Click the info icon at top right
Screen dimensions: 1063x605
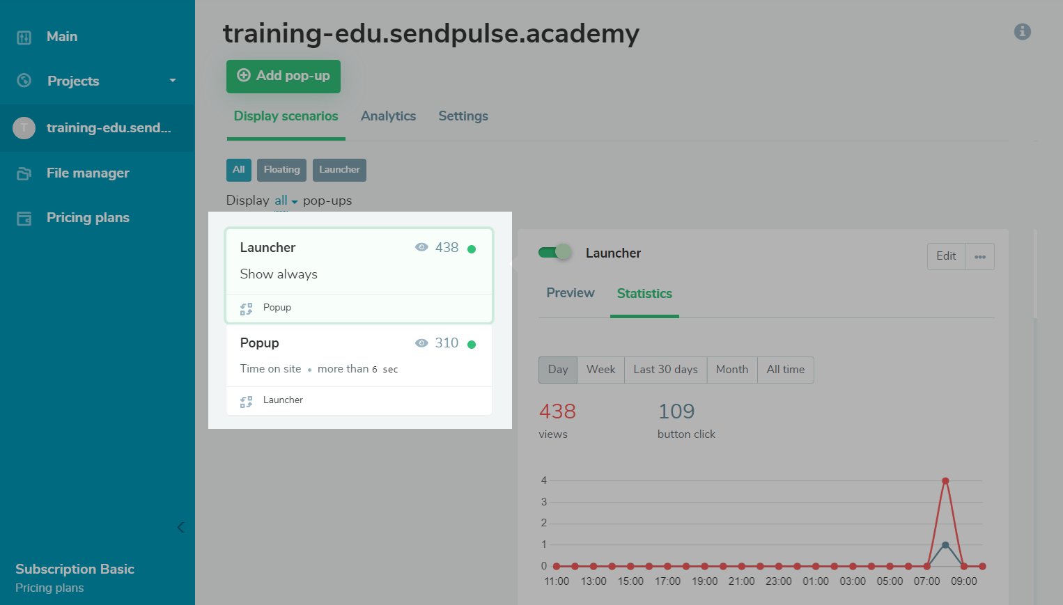(x=1022, y=31)
